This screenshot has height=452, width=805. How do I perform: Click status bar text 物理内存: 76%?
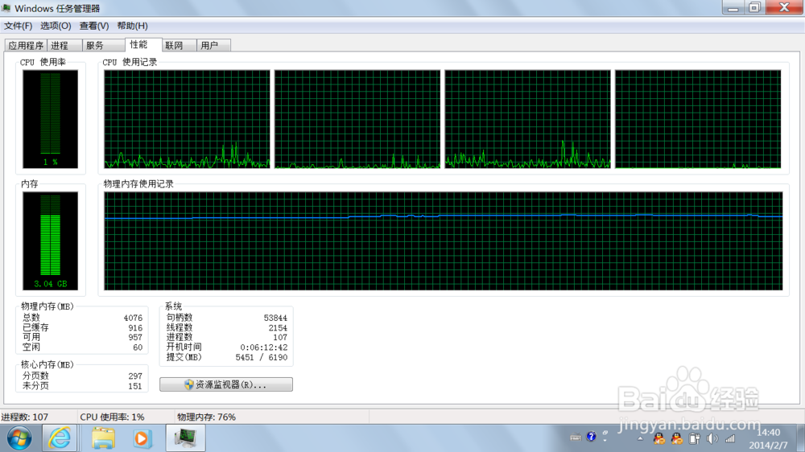coord(206,417)
